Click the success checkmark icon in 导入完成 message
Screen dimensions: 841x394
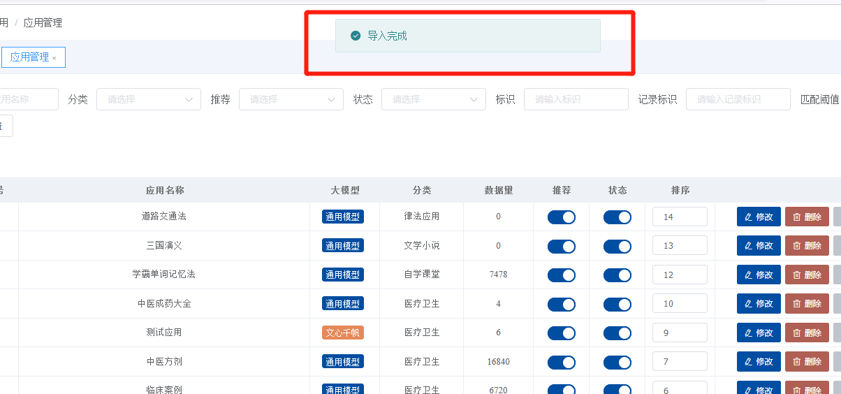(x=356, y=36)
